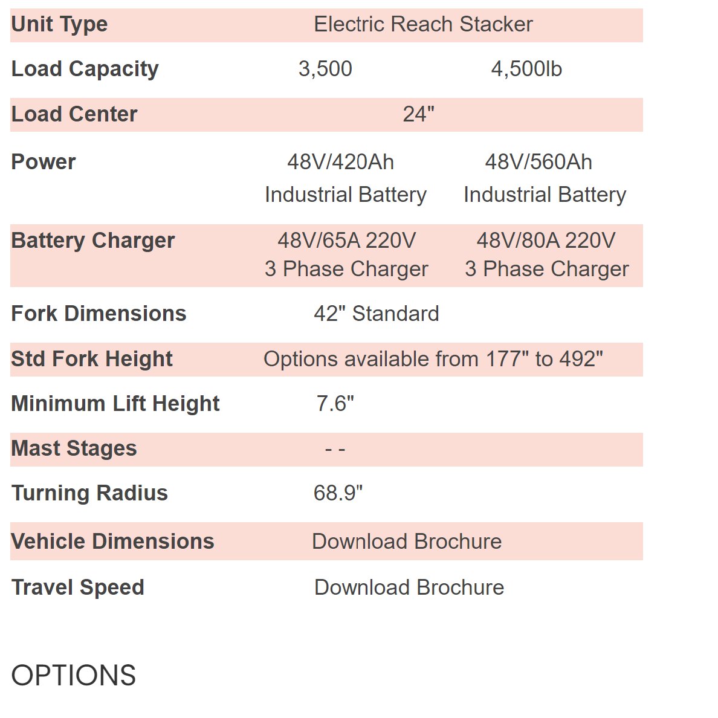This screenshot has height=718, width=718.
Task: Click the 24" load center value
Action: 419,114
